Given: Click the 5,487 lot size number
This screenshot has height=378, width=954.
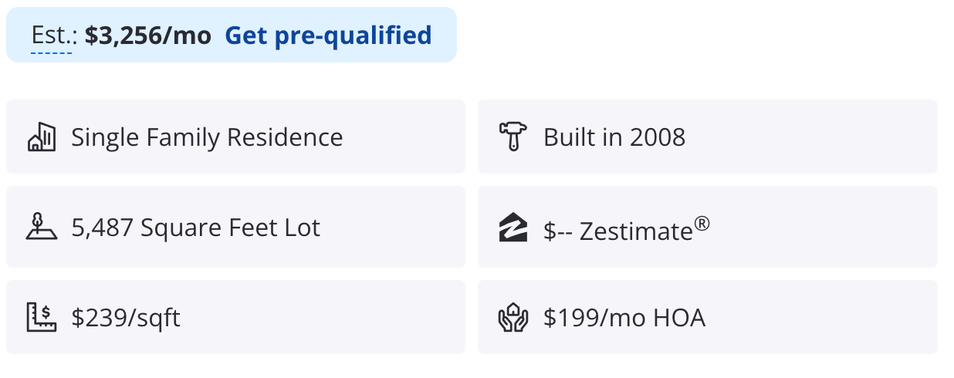Looking at the screenshot, I should pos(102,228).
